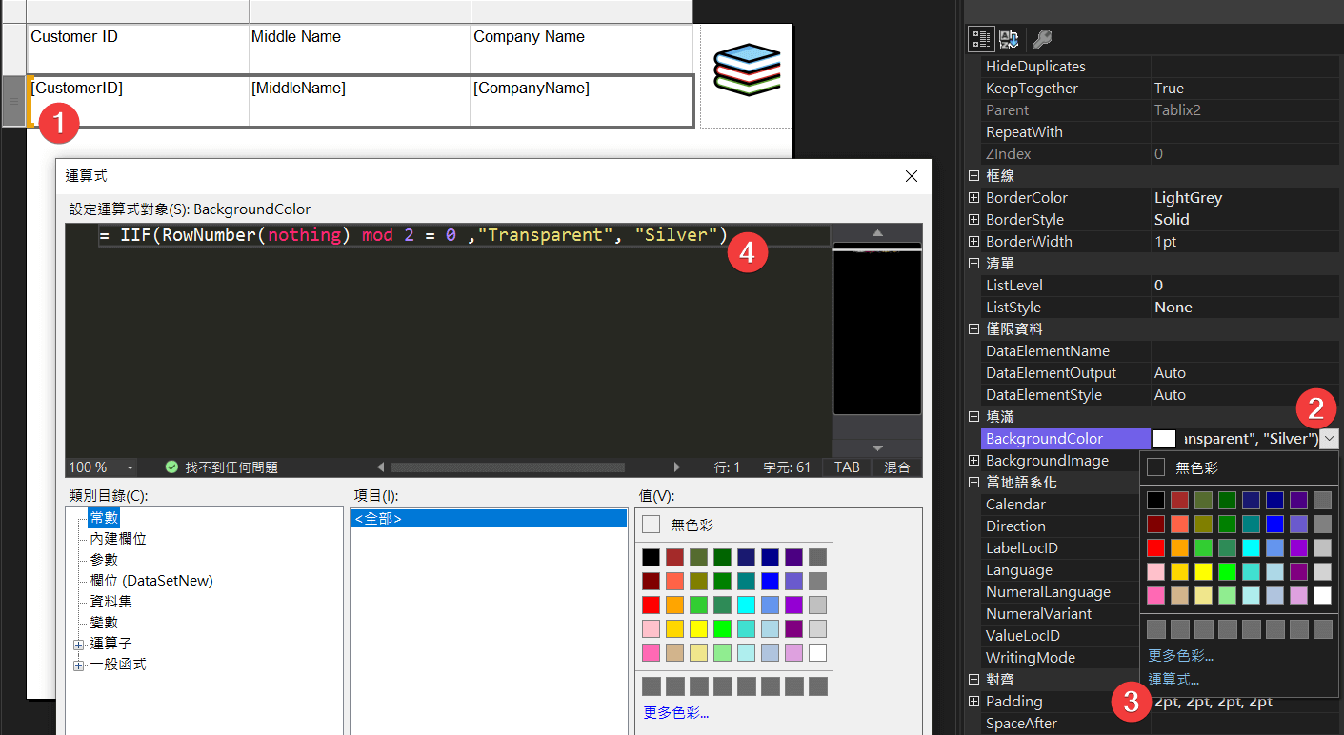This screenshot has width=1344, height=735.
Task: Click the green no-issues check icon
Action: (x=171, y=467)
